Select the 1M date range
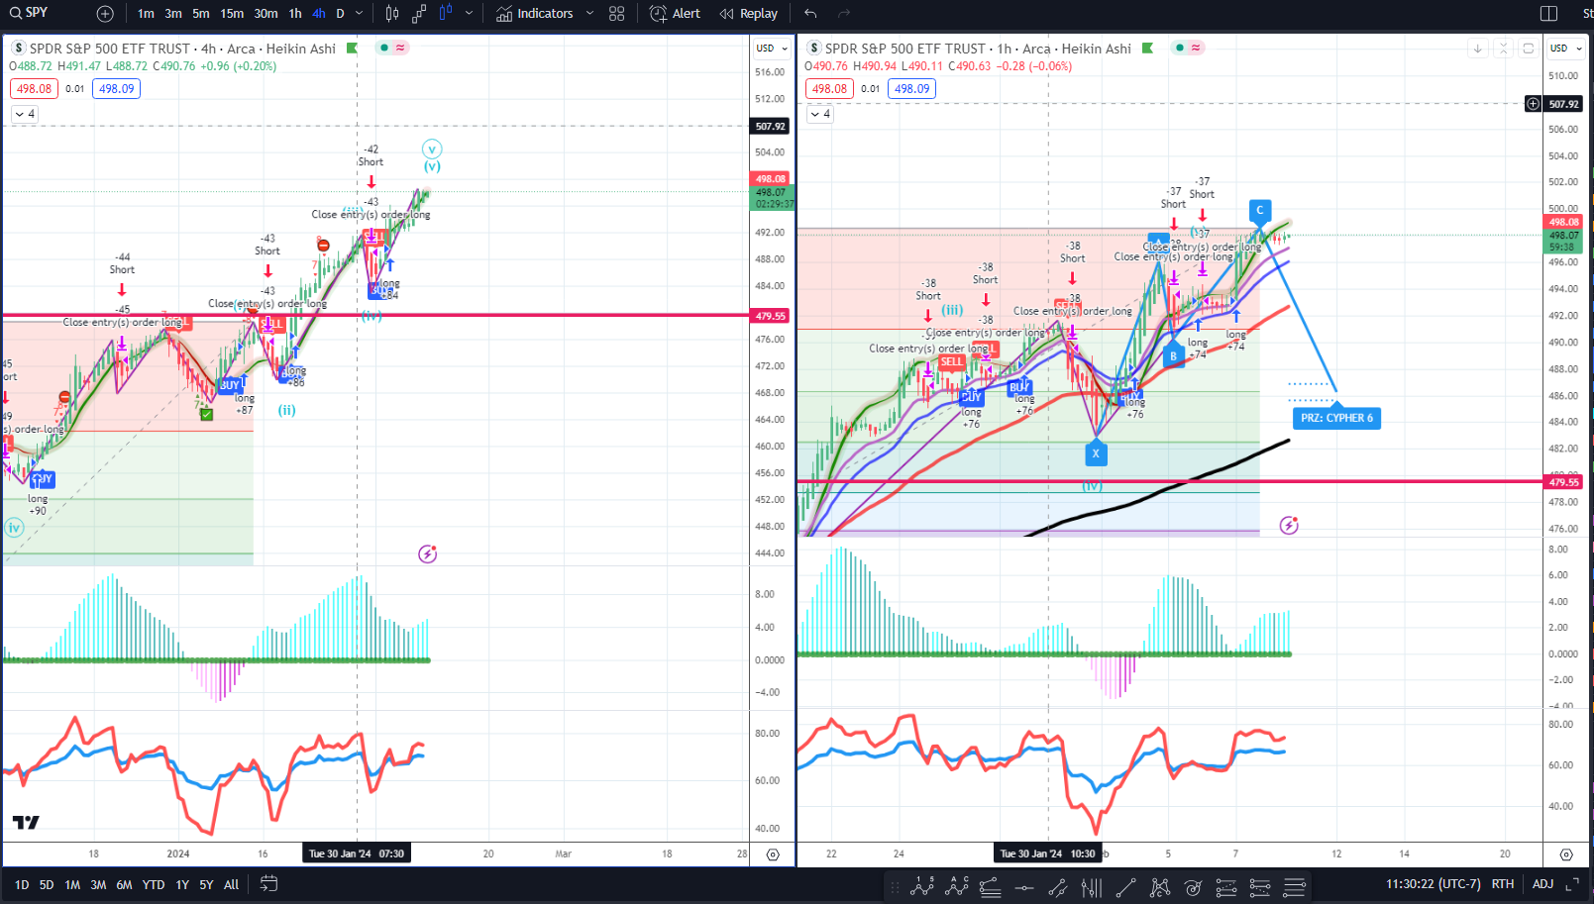The image size is (1594, 904). coord(72,885)
